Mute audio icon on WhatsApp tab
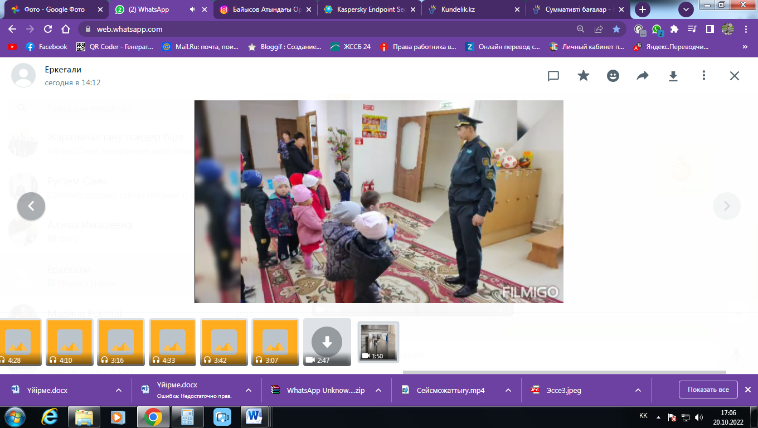The width and height of the screenshot is (758, 428). click(x=192, y=9)
